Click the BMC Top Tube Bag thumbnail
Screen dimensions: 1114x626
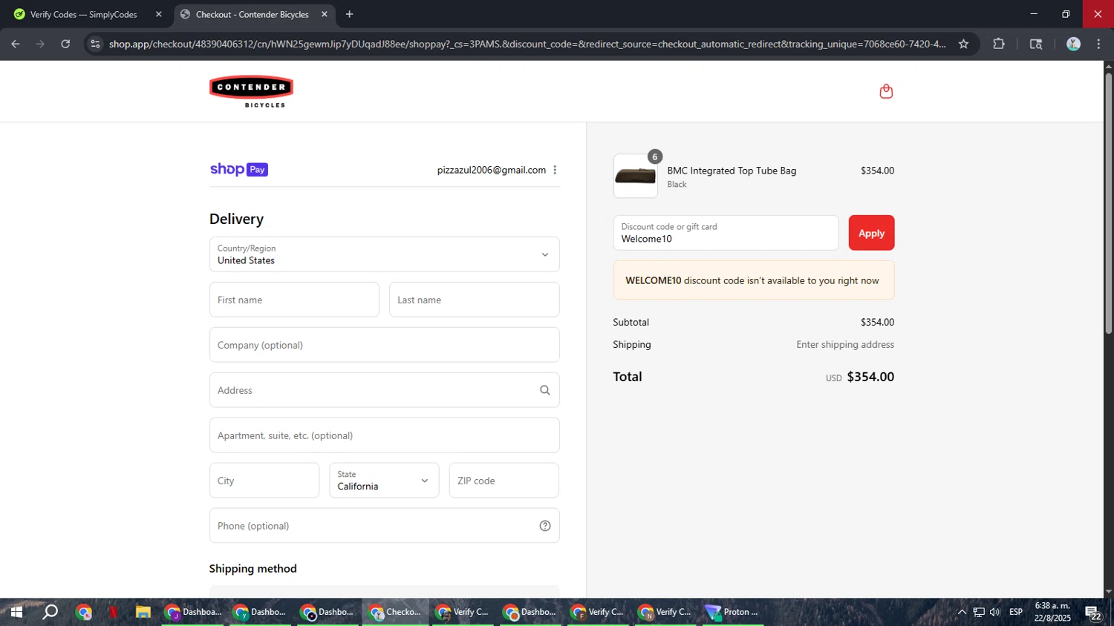point(636,176)
